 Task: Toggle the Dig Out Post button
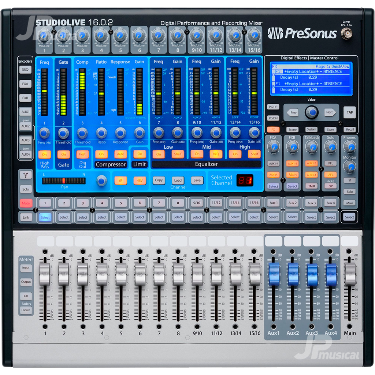[82, 154]
